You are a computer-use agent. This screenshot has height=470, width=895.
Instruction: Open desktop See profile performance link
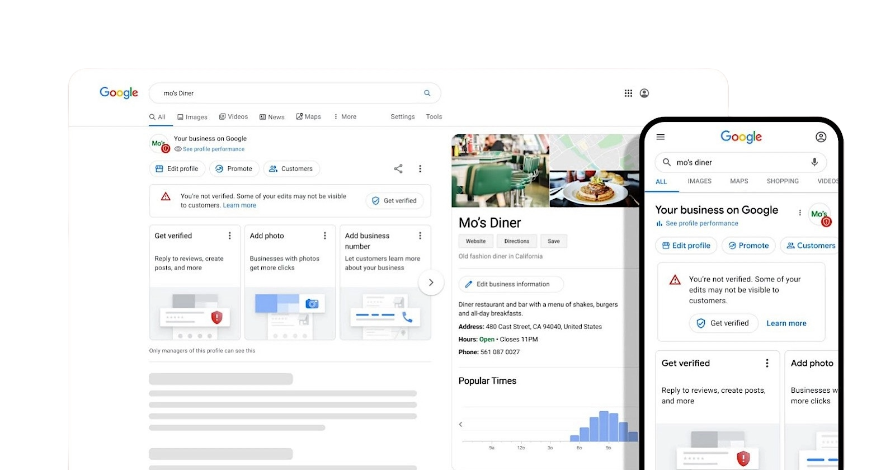[214, 149]
